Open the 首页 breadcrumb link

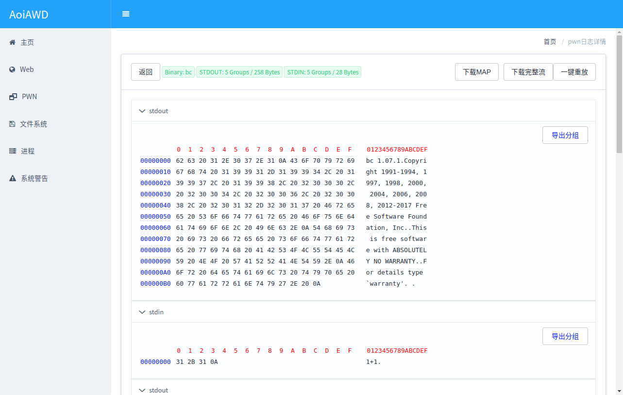(x=550, y=42)
